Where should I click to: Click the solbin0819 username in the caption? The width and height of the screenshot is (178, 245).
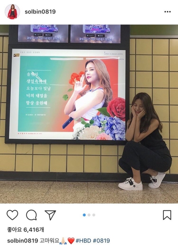click(x=22, y=241)
